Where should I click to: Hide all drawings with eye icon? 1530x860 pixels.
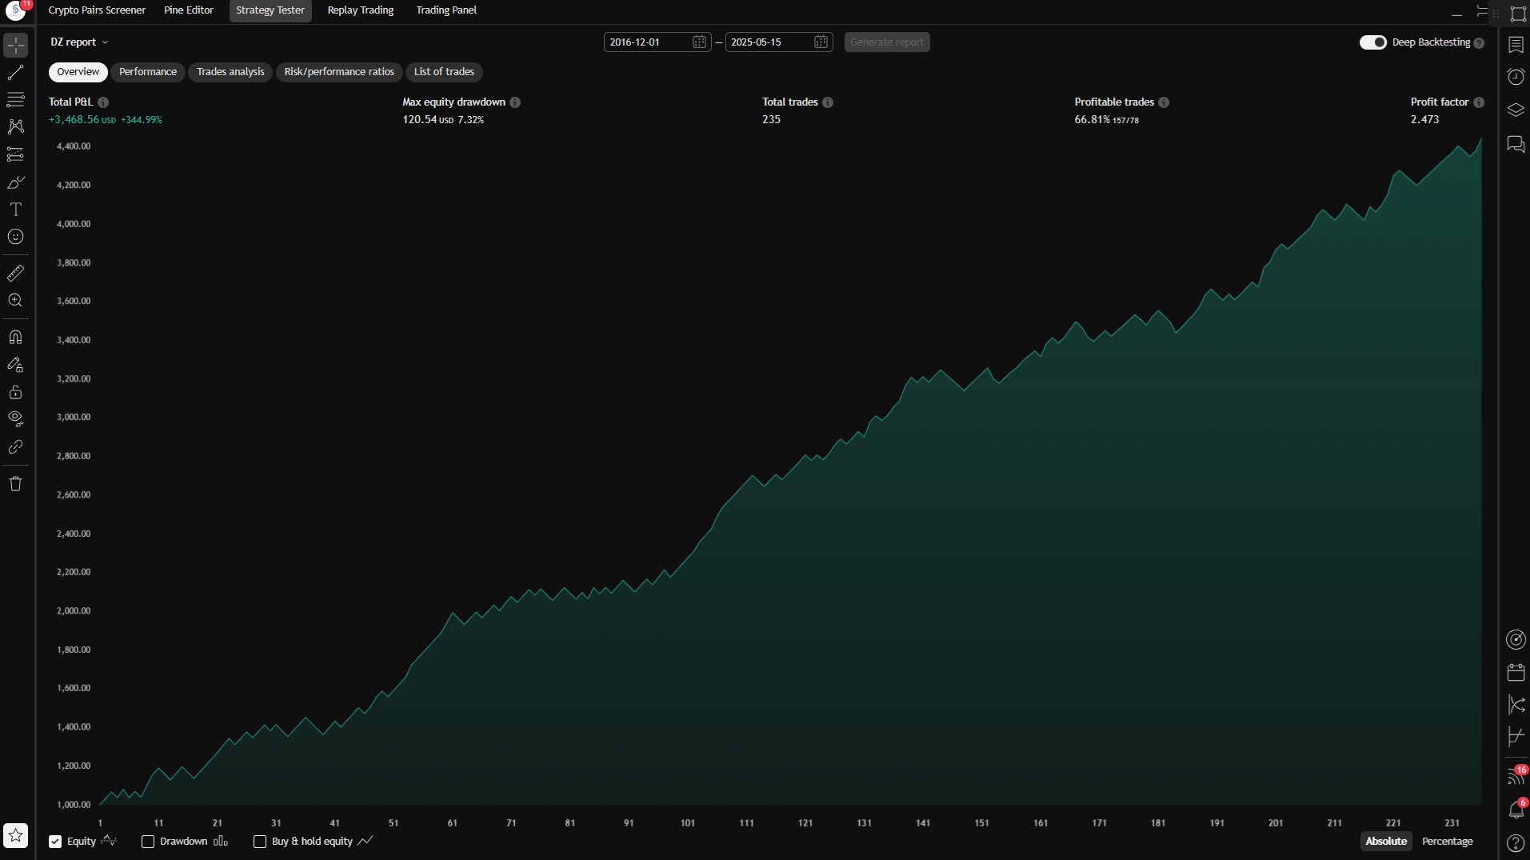[15, 419]
